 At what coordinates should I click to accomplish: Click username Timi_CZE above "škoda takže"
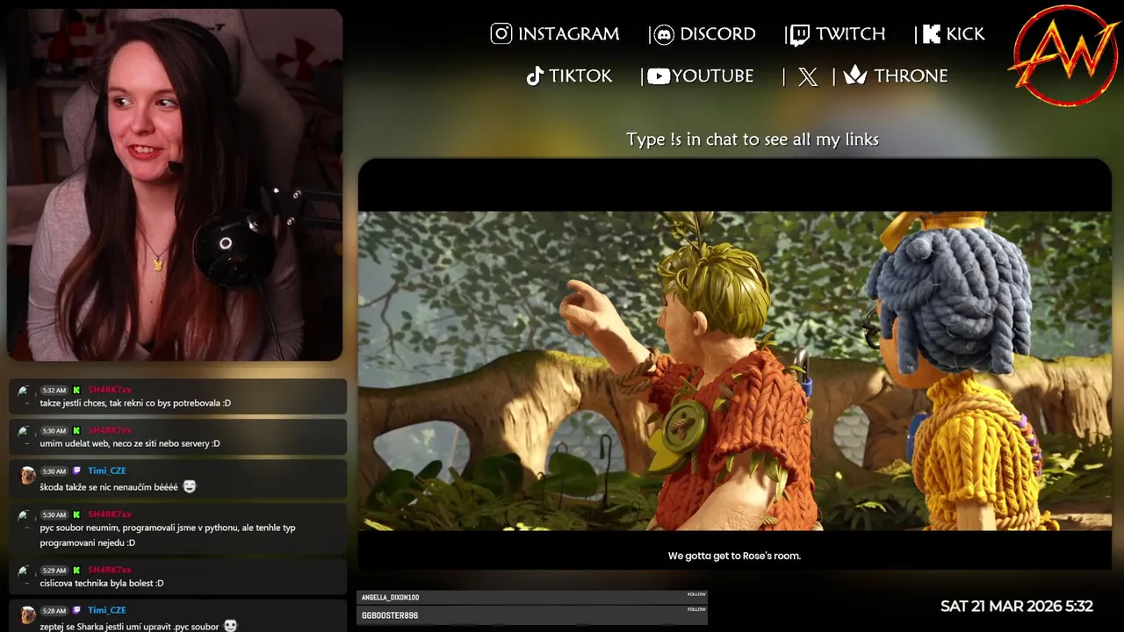[x=107, y=470]
